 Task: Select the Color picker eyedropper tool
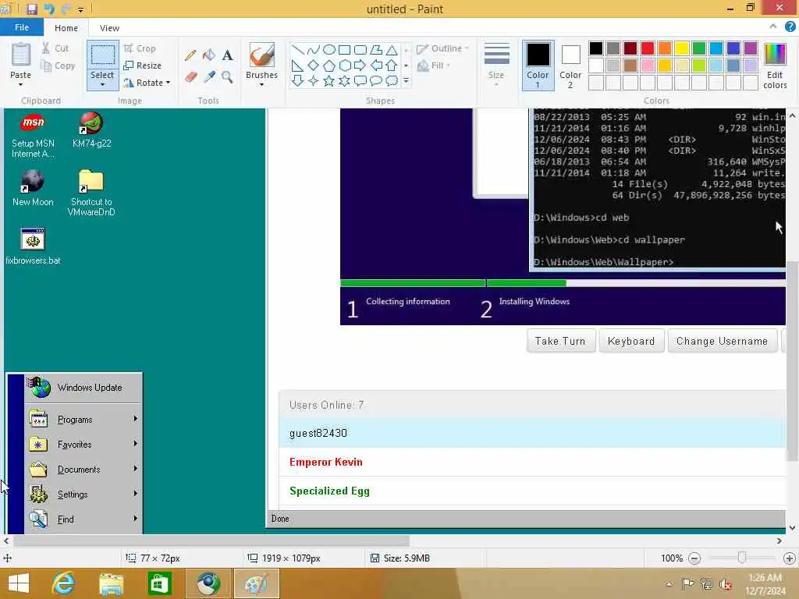[x=209, y=77]
